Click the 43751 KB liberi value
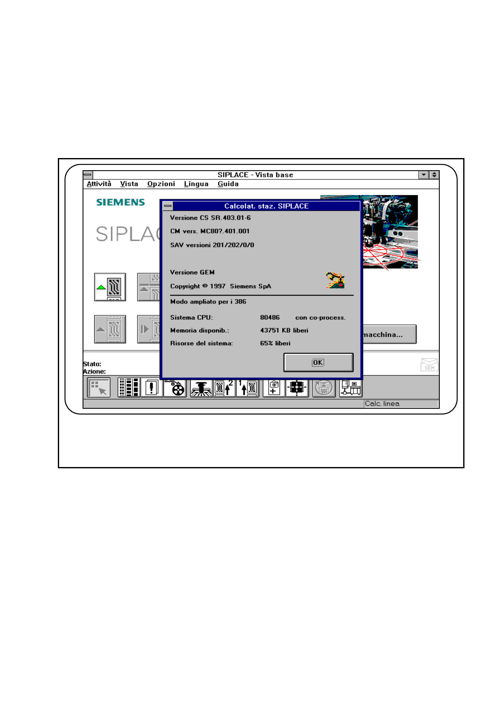The image size is (498, 706). [284, 330]
